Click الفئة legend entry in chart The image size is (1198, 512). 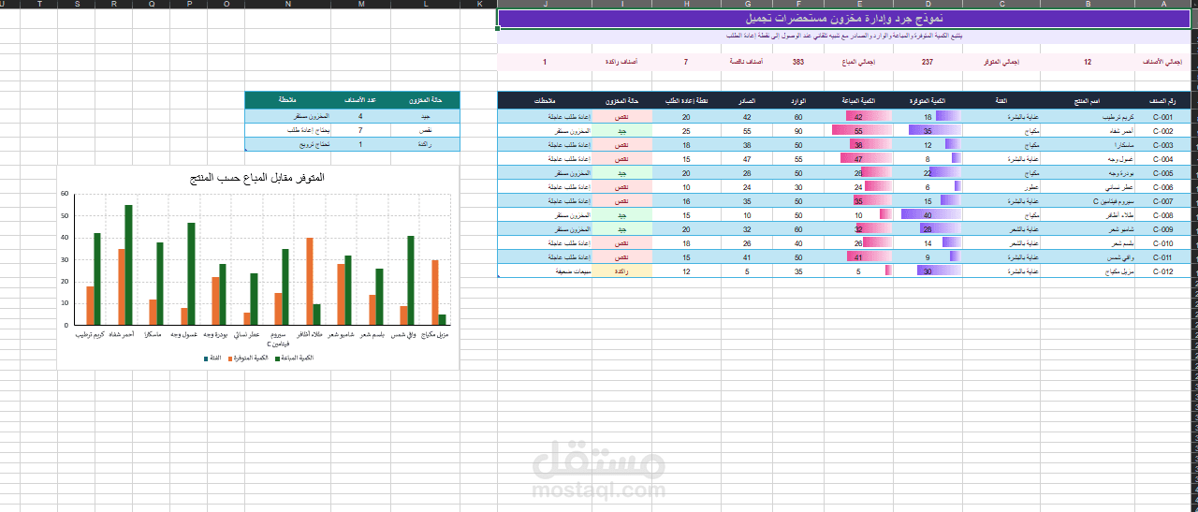212,357
